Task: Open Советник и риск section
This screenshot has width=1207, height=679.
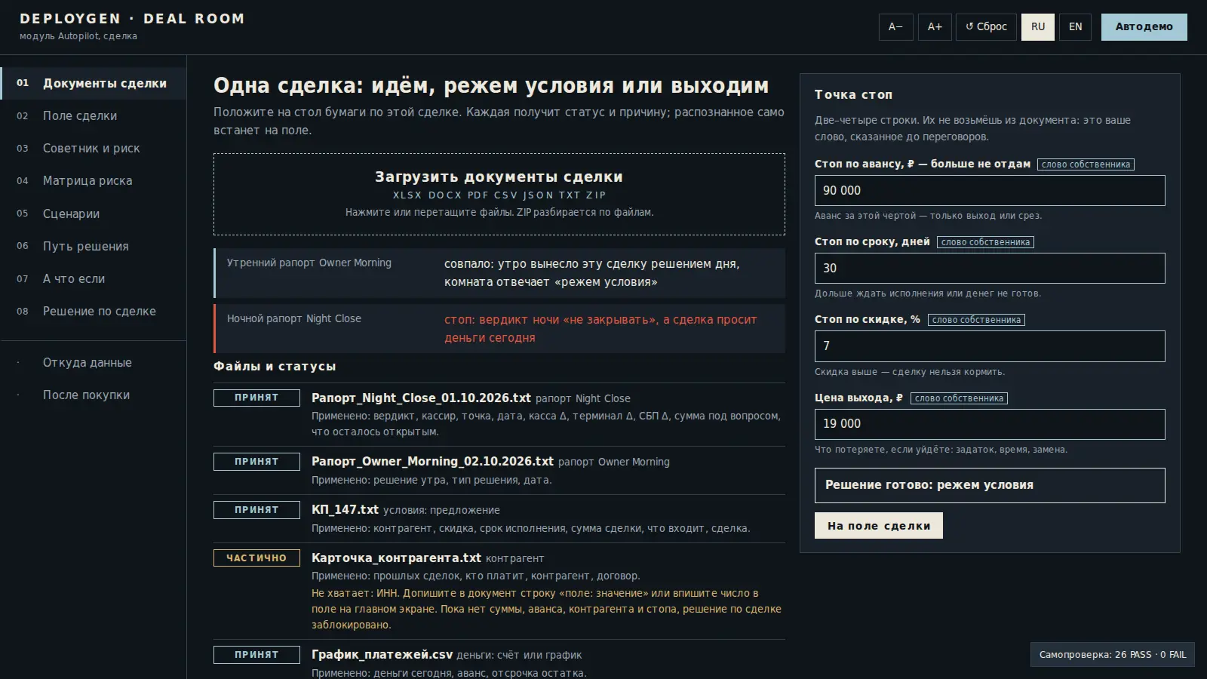Action: click(x=94, y=148)
